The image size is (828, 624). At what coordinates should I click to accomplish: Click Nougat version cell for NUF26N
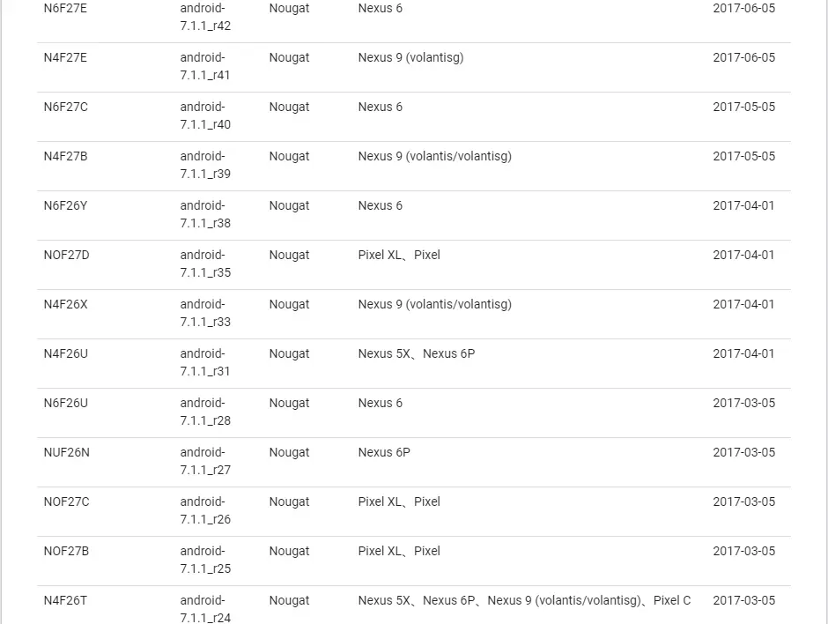pos(289,453)
